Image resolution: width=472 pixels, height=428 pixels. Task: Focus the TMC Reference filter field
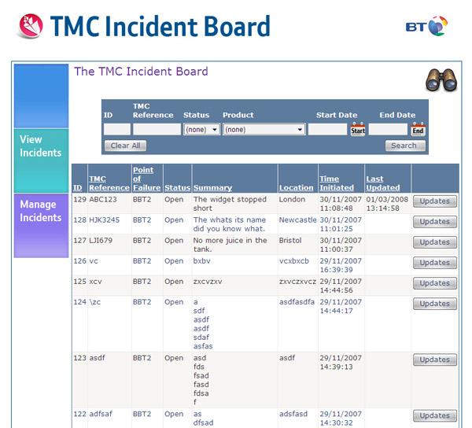(x=157, y=129)
